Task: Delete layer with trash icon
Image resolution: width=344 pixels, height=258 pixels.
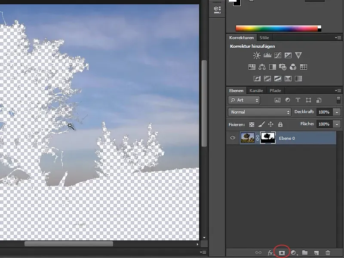Action: click(328, 253)
